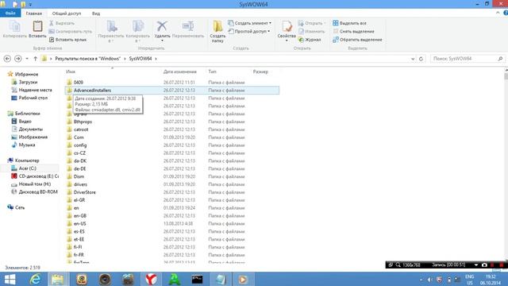The width and height of the screenshot is (508, 286).
Task: Click Copy path (Скопировать путь)
Action: coord(71,32)
